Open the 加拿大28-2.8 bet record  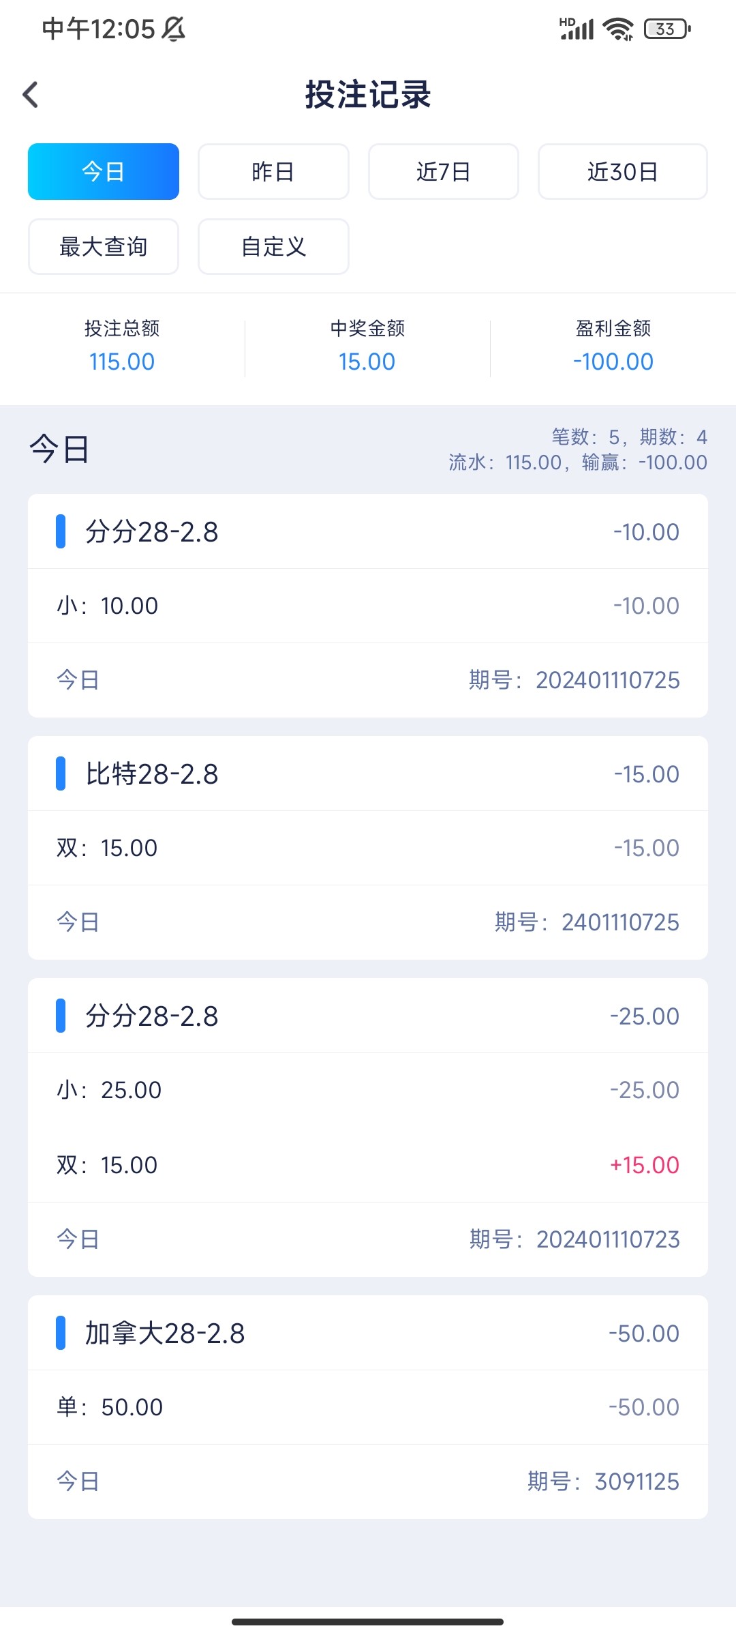368,1333
